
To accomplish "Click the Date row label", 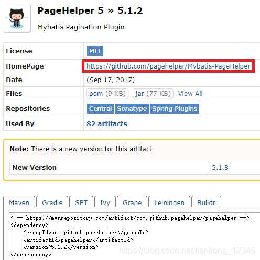I will pos(14,80).
